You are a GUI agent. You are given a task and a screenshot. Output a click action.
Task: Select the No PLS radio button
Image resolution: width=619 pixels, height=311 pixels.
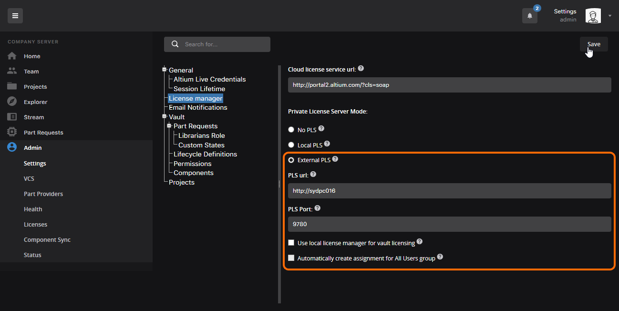[x=291, y=130]
